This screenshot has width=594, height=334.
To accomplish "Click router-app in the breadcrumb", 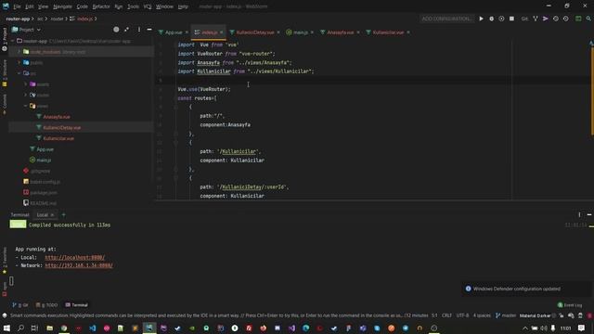I will pyautogui.click(x=18, y=19).
